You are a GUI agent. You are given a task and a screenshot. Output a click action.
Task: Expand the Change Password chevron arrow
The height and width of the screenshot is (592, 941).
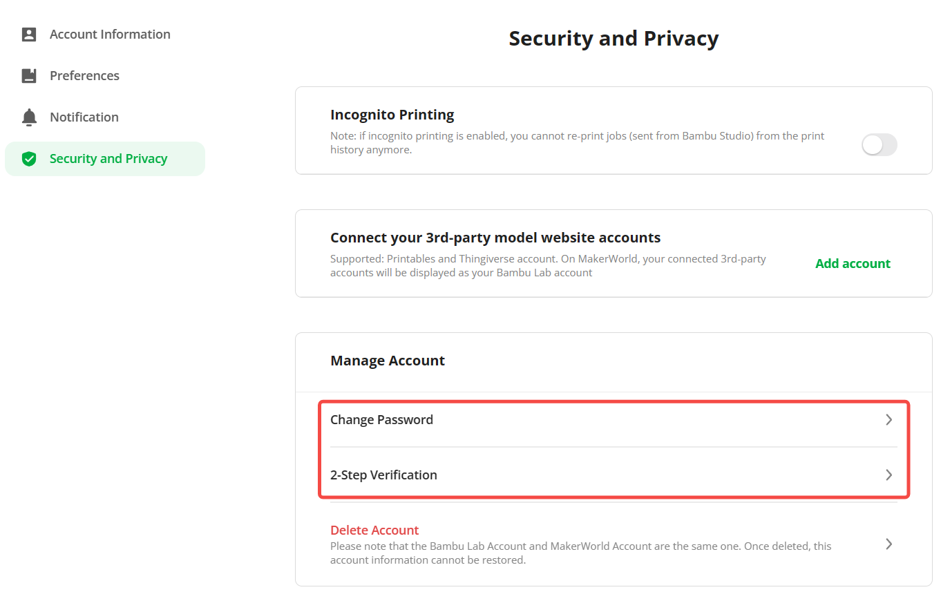click(889, 419)
